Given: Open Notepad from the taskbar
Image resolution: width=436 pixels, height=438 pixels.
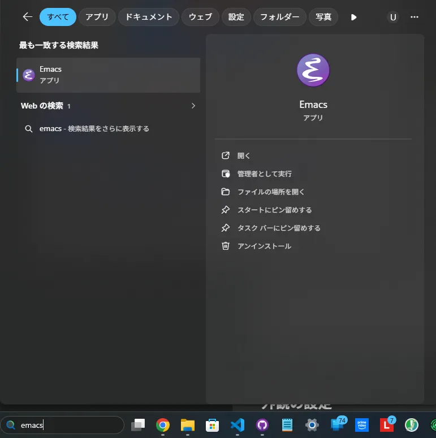Looking at the screenshot, I should (287, 425).
